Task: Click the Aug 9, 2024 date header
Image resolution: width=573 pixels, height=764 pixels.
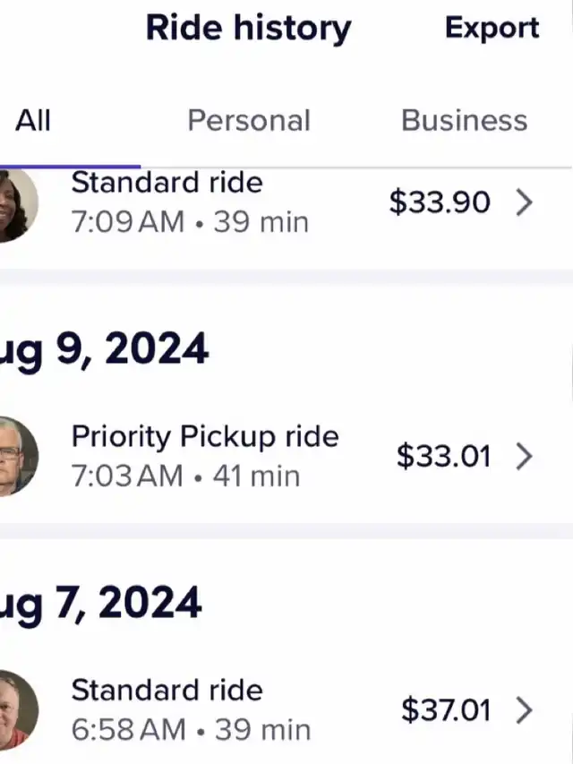Action: click(x=106, y=349)
